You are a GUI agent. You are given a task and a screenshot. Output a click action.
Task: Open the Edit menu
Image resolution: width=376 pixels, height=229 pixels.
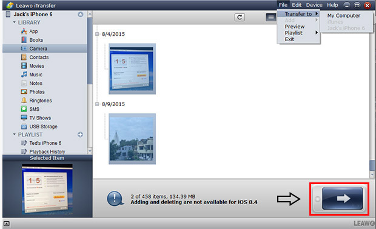[297, 5]
